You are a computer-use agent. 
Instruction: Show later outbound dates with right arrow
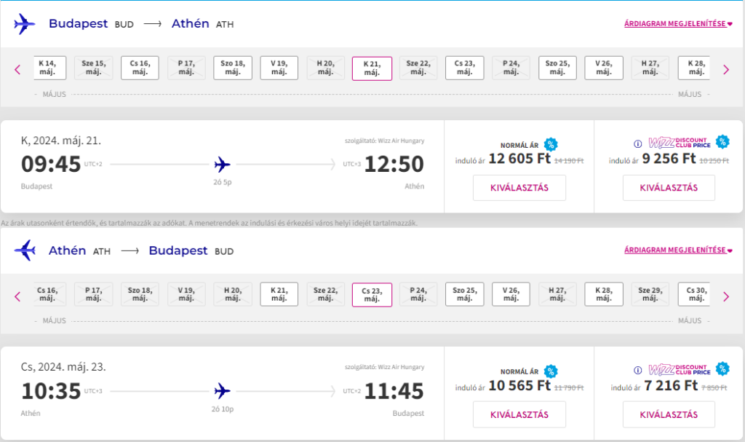(x=726, y=69)
